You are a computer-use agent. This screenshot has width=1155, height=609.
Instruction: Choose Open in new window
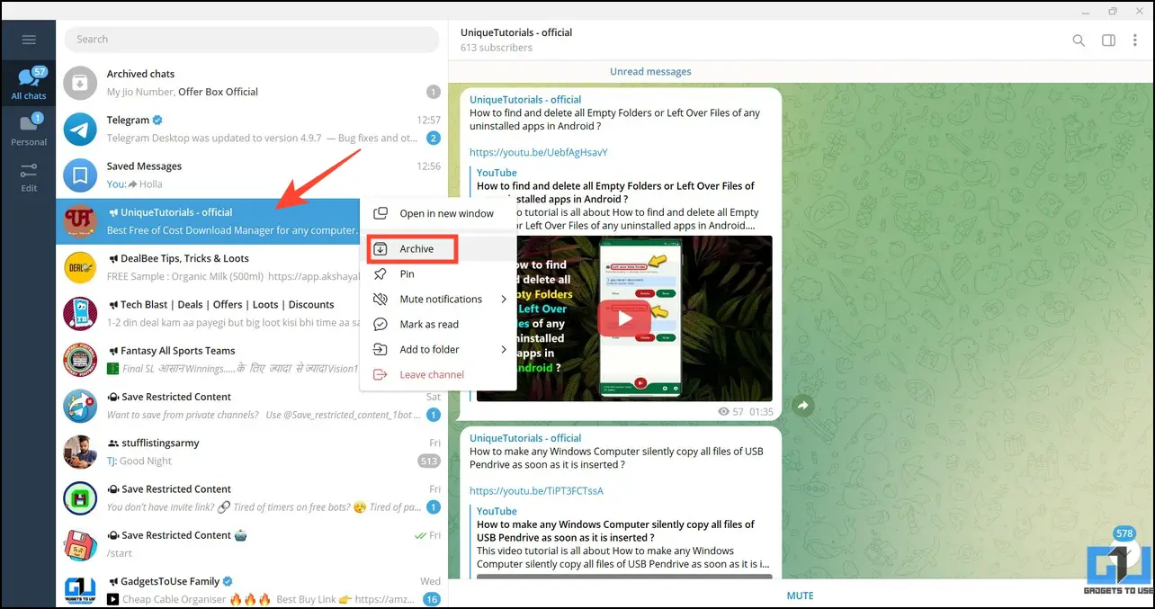(x=438, y=213)
